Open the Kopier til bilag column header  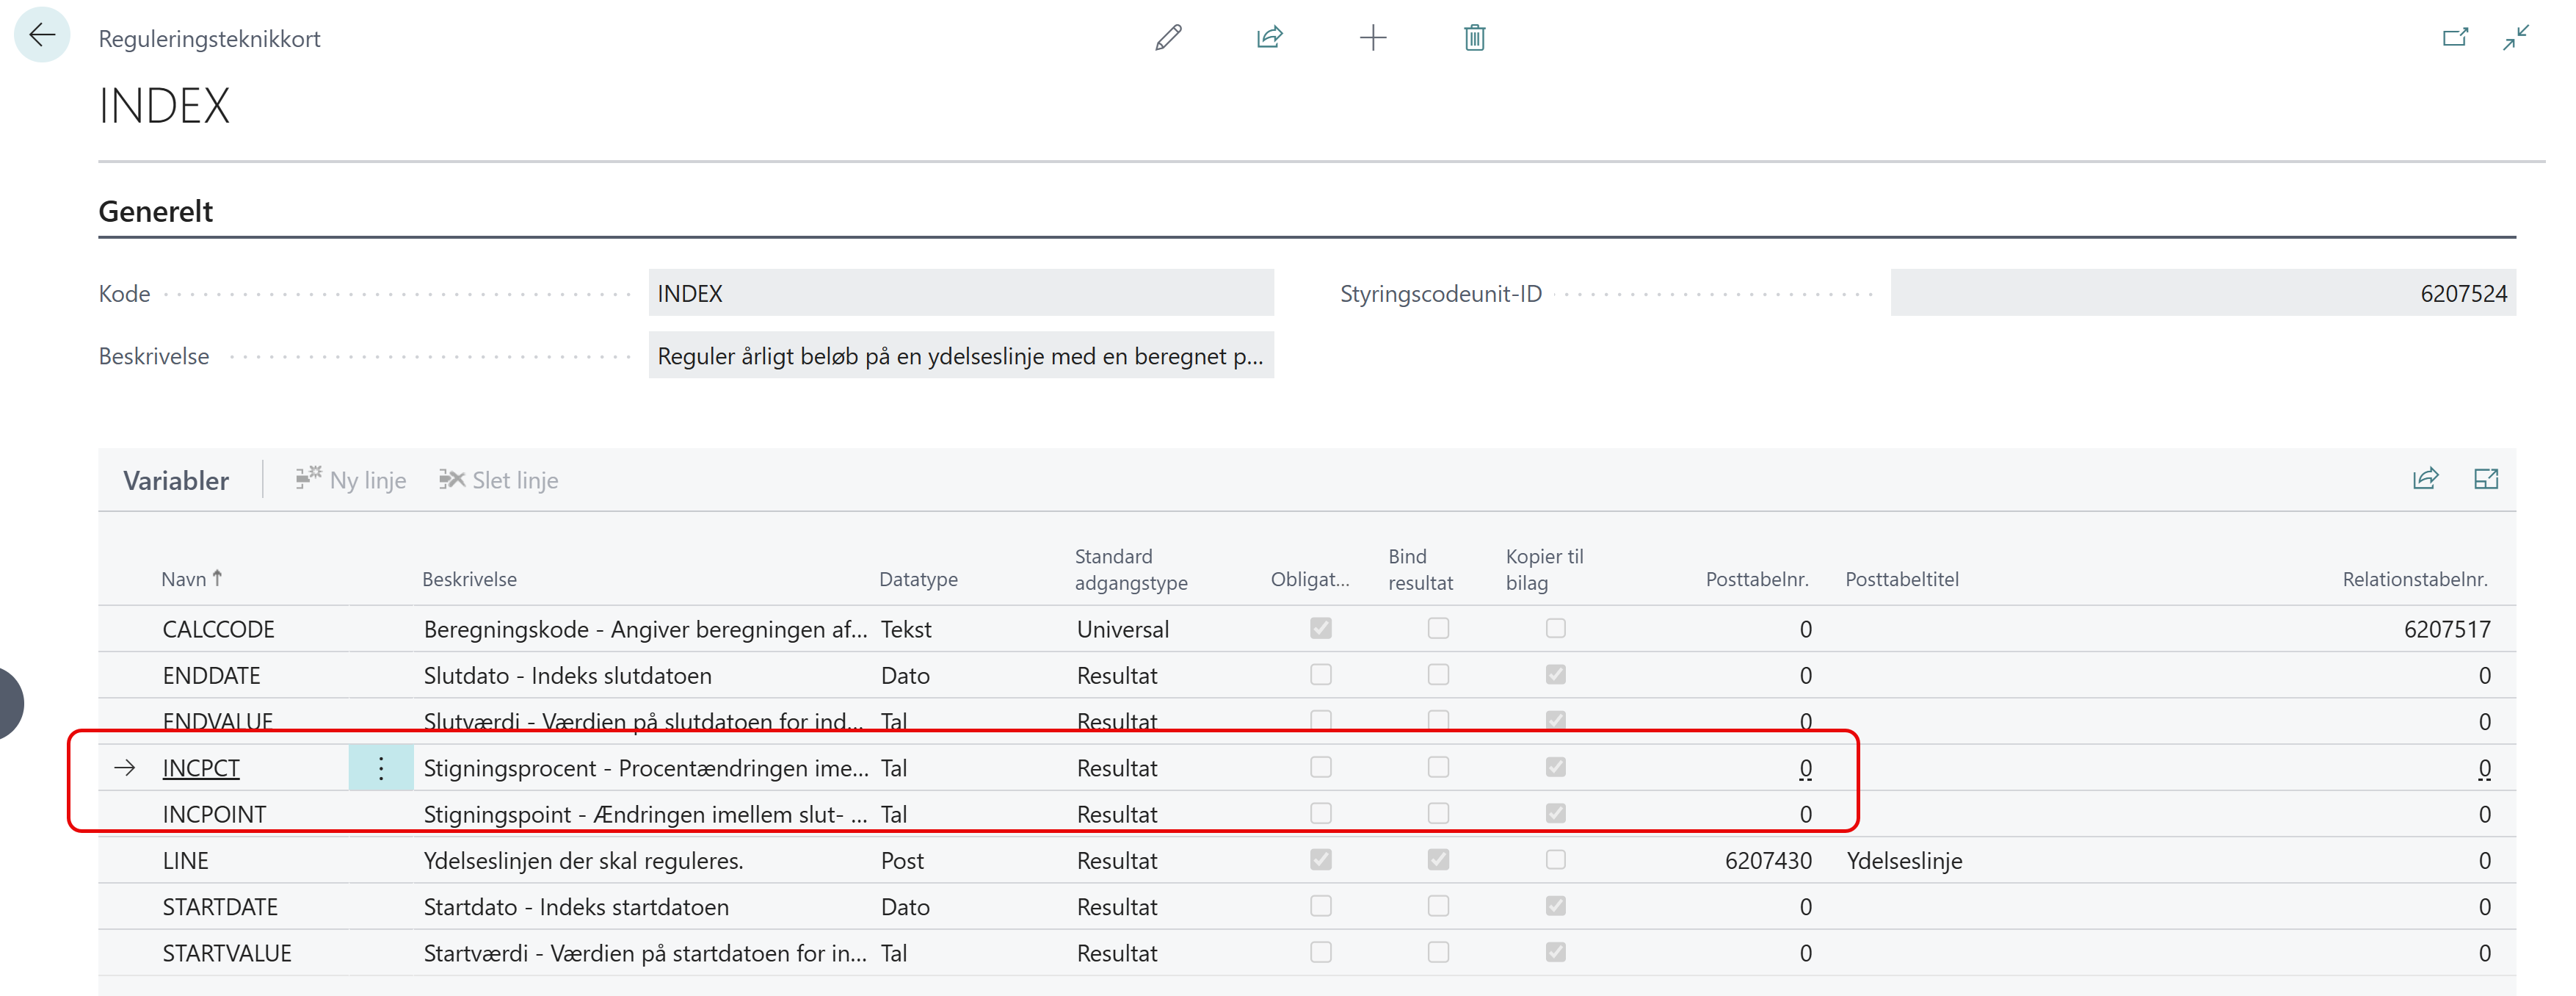point(1544,569)
